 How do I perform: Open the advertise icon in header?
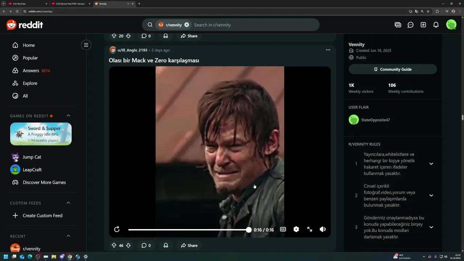click(x=398, y=25)
